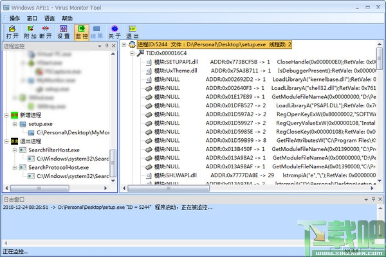Select the LoadLibraryA kernelbase.dll row
The image size is (386, 257).
(x=264, y=80)
